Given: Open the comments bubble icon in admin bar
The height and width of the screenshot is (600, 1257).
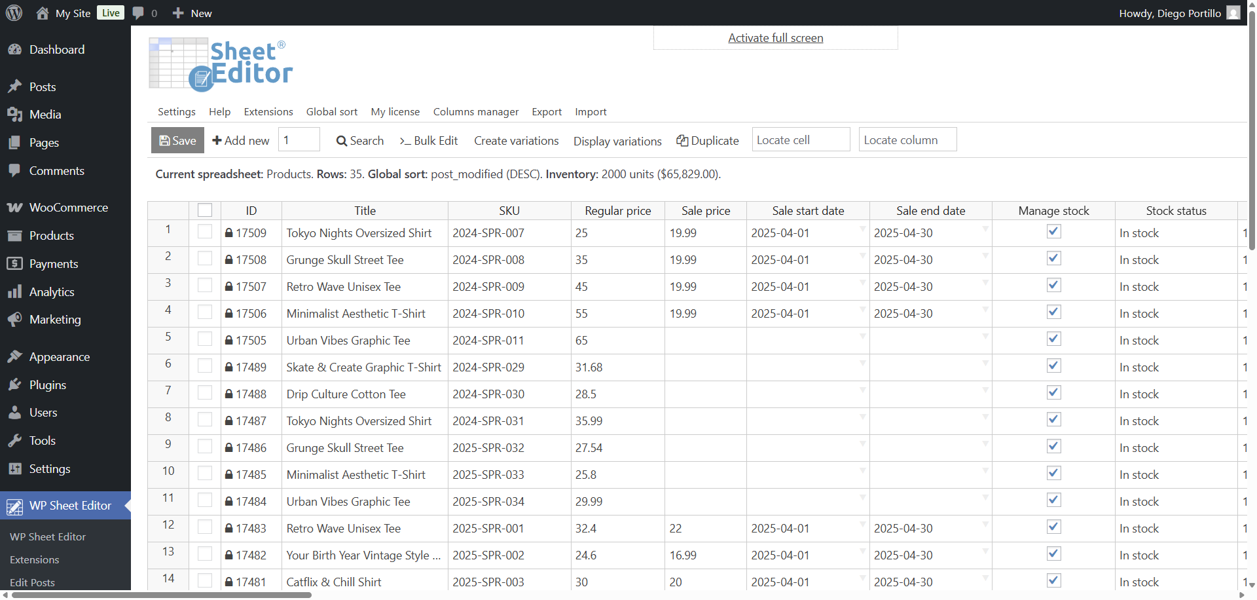Looking at the screenshot, I should point(138,13).
